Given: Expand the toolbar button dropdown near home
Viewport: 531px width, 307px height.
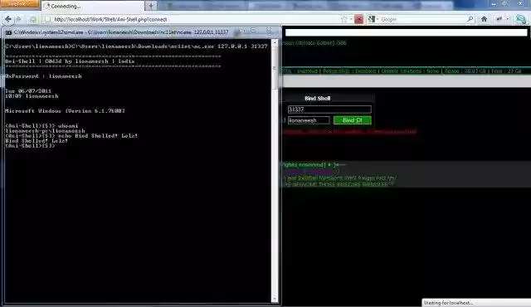Looking at the screenshot, I should pyautogui.click(x=507, y=19).
